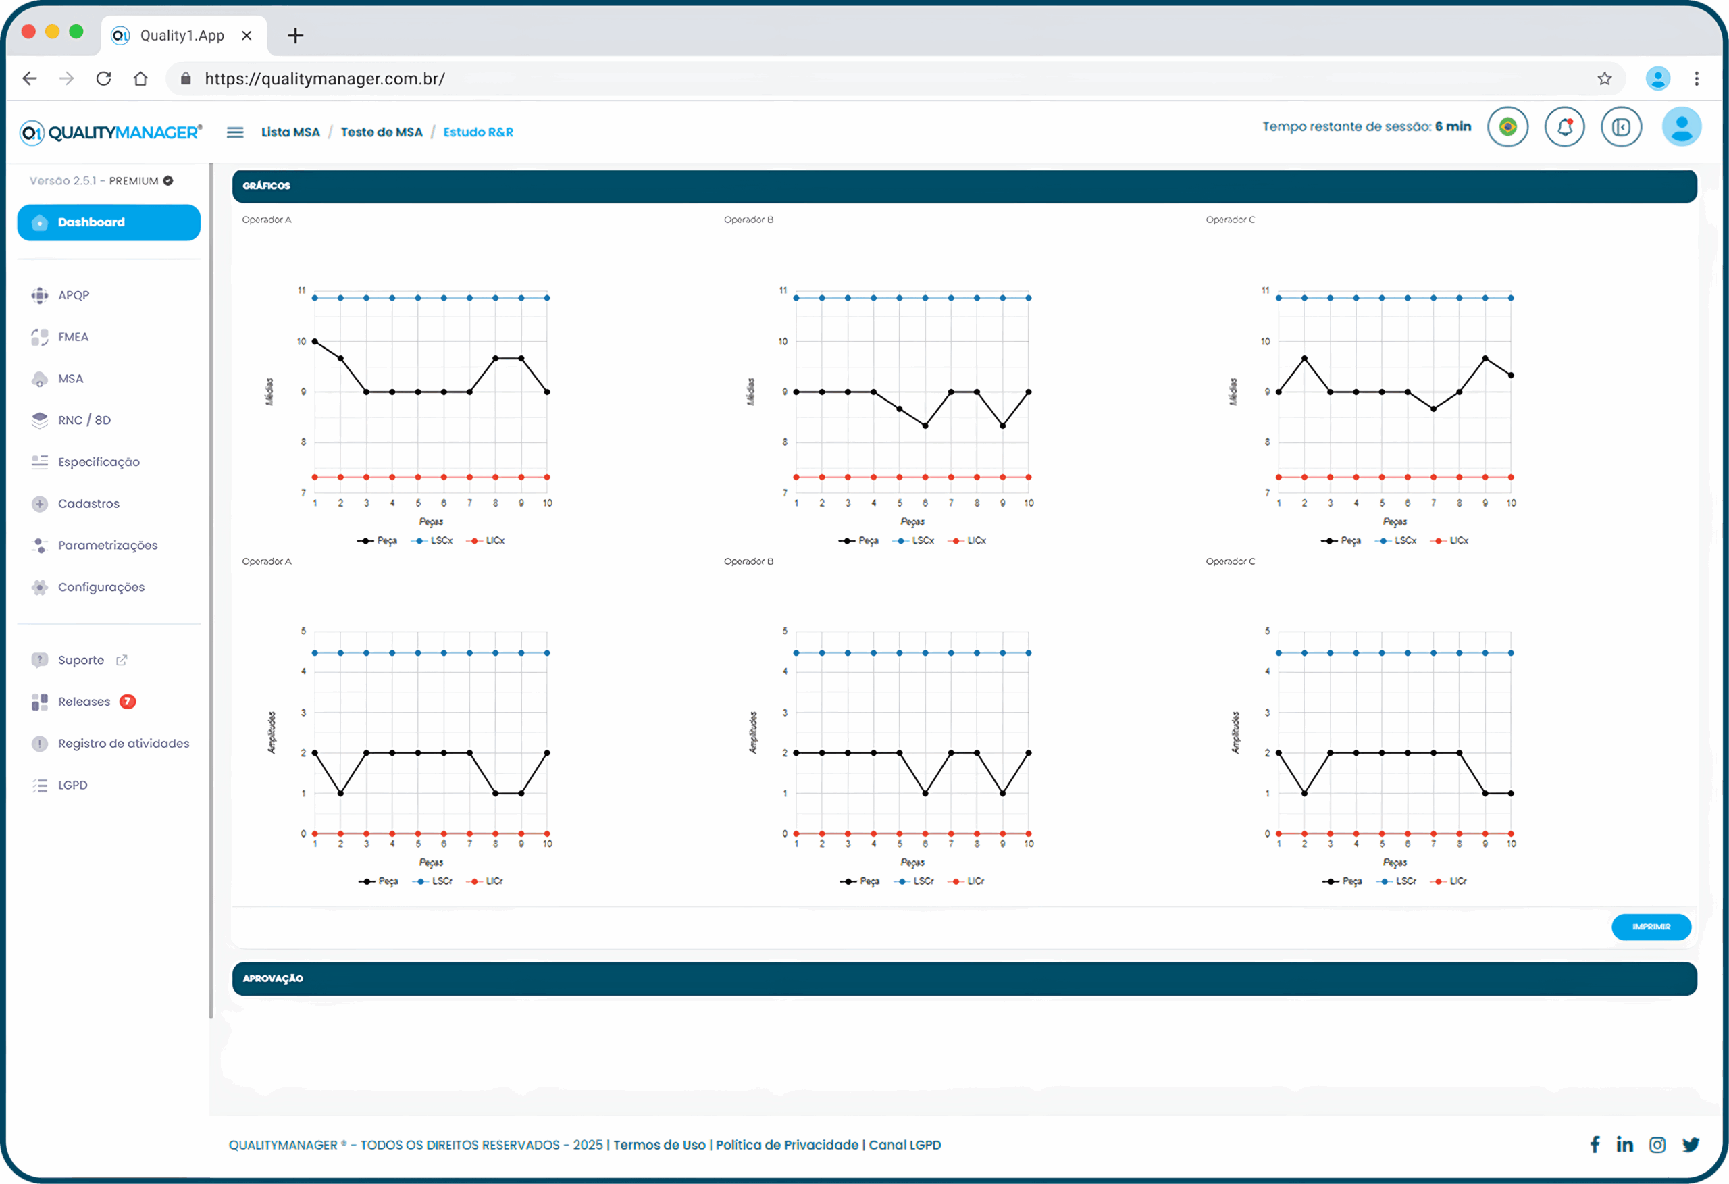Toggle LSCx series in Operador A legend

(440, 541)
